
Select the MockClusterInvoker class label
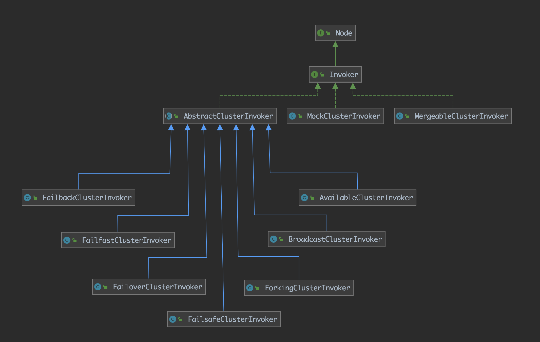[343, 116]
